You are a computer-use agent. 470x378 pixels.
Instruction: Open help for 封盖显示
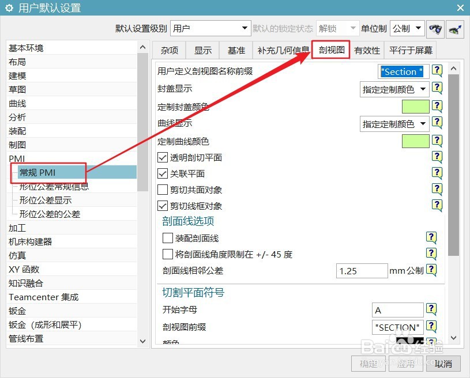[437, 88]
